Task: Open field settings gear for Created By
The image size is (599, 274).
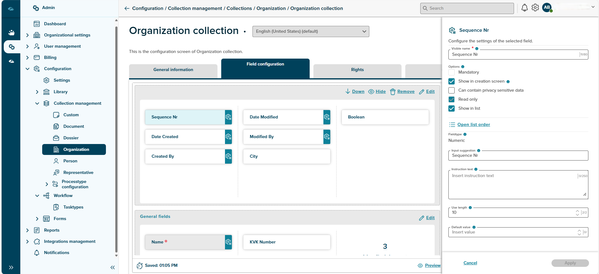Action: (228, 156)
